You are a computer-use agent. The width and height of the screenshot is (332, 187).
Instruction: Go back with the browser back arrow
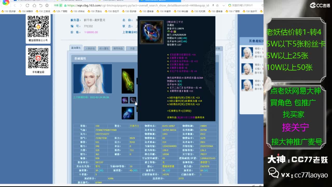15,5
